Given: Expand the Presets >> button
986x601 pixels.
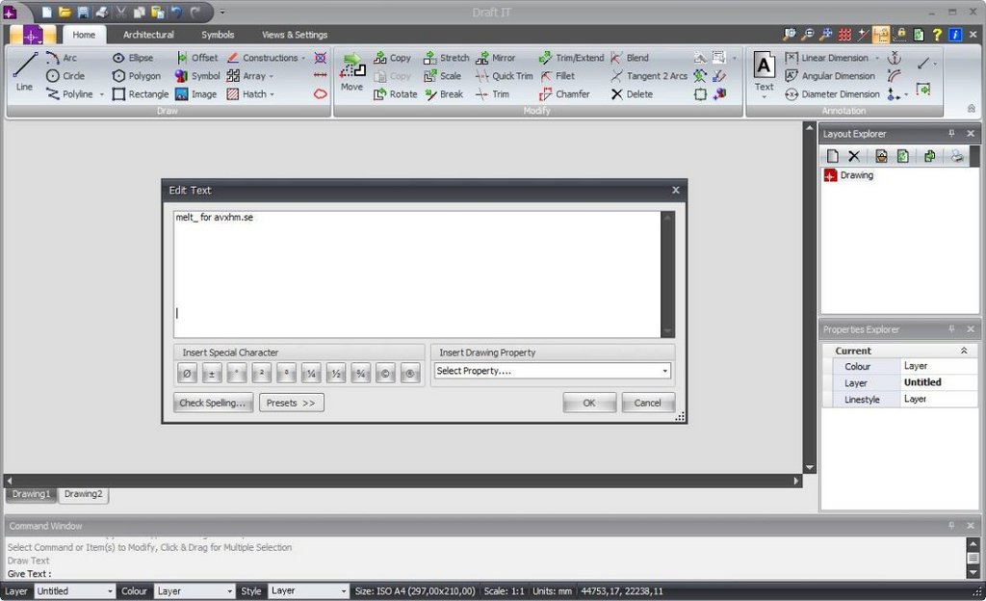Looking at the screenshot, I should click(x=291, y=403).
